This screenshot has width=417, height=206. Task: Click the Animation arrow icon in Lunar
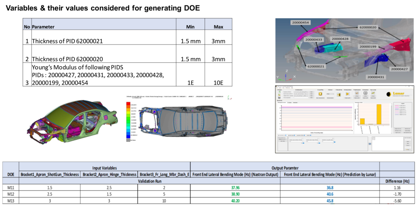[x=365, y=93]
